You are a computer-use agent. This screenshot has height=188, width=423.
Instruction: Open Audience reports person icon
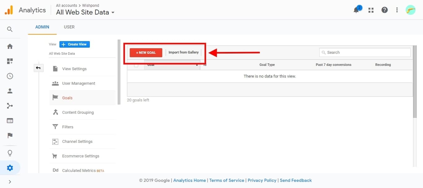[10, 91]
